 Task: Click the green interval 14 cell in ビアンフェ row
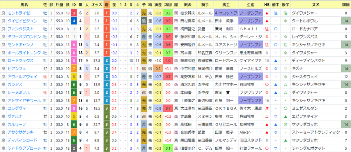click(346, 69)
